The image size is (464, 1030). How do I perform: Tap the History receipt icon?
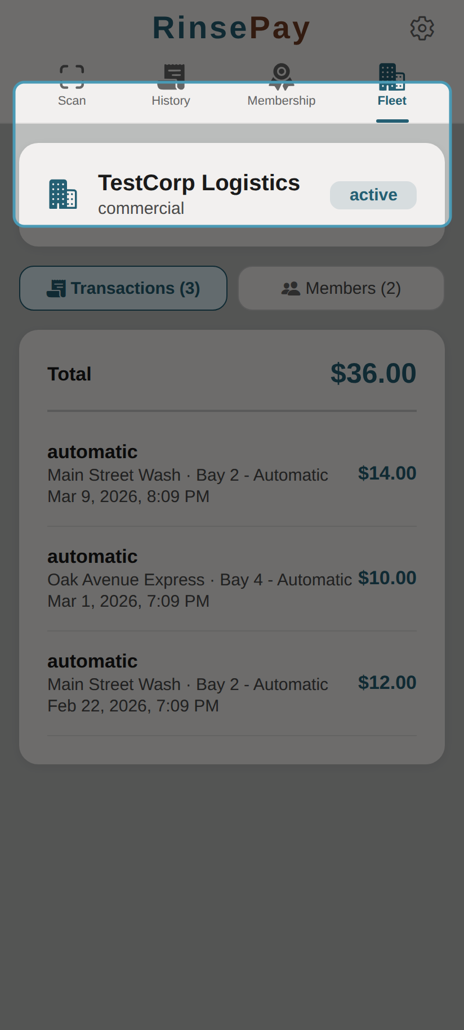pyautogui.click(x=171, y=77)
